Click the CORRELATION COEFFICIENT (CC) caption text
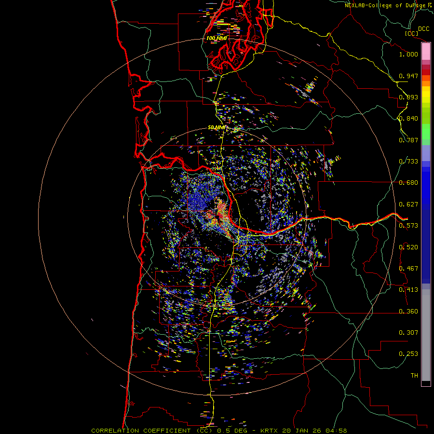The height and width of the screenshot is (434, 434). (152, 431)
